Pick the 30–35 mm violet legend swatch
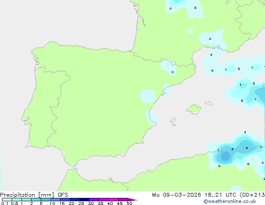Image resolution: width=265 pixels, height=205 pixels. click(94, 200)
